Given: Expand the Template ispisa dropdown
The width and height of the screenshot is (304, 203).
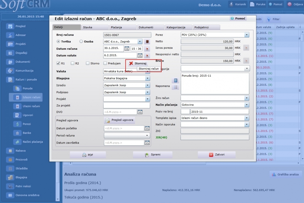Looking at the screenshot, I should pyautogui.click(x=247, y=118).
